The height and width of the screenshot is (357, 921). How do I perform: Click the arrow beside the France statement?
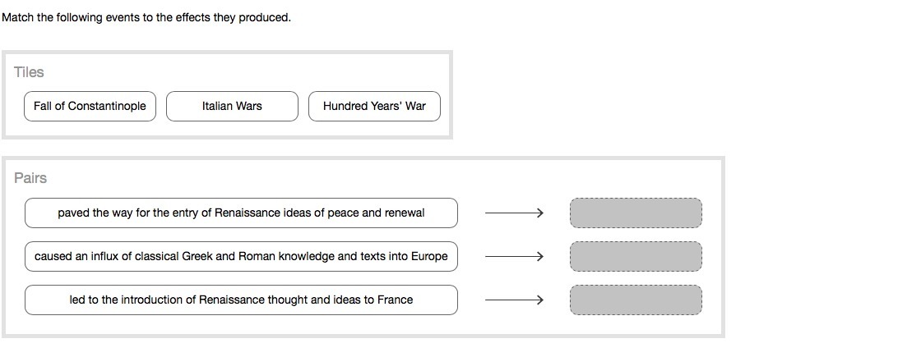(514, 300)
